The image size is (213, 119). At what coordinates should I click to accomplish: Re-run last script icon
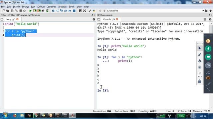coord(47,11)
